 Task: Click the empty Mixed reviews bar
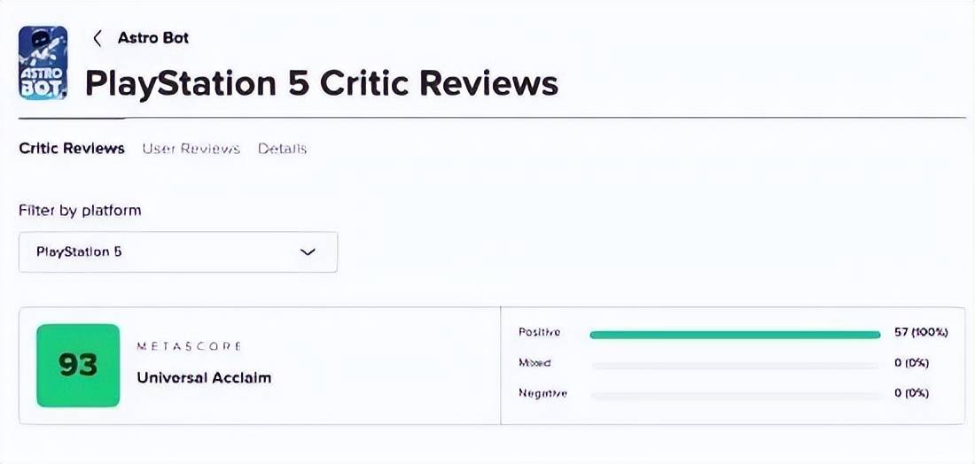coord(737,366)
